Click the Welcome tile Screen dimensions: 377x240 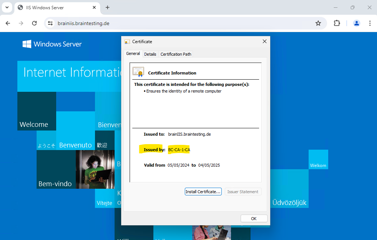tap(37, 111)
